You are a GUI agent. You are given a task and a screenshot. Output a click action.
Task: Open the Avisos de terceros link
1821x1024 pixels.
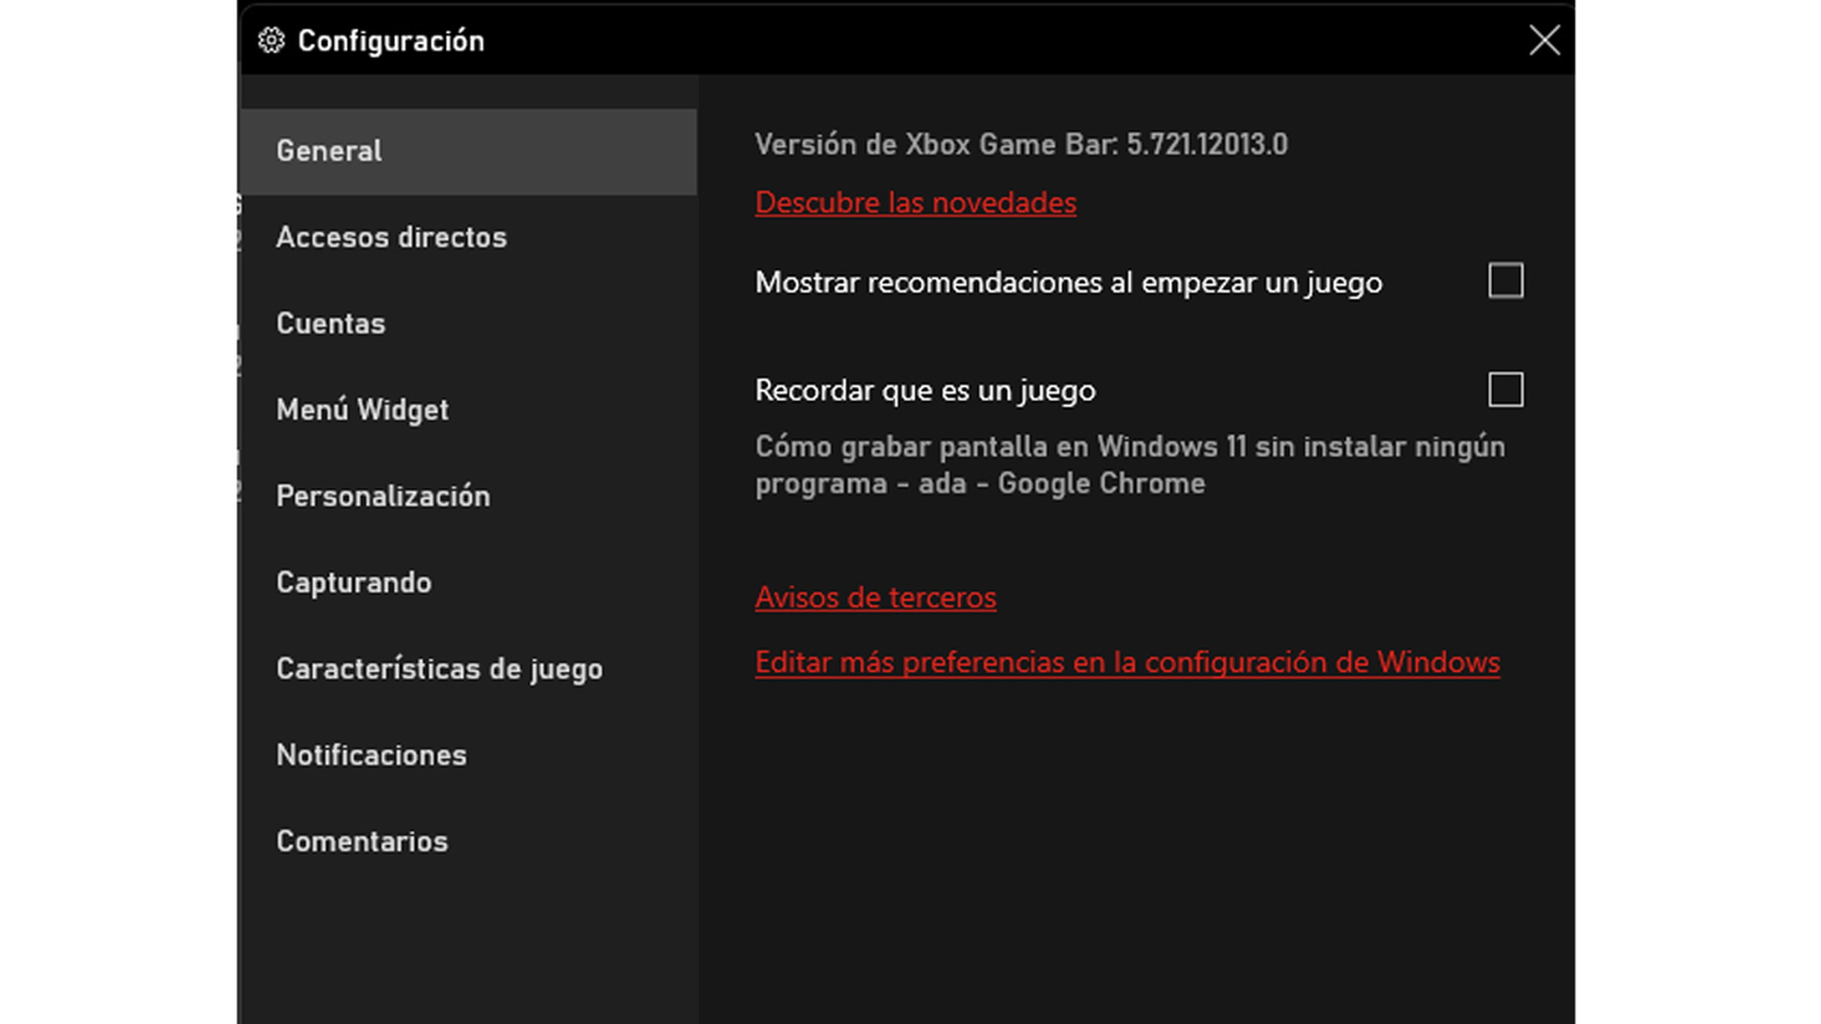coord(875,598)
